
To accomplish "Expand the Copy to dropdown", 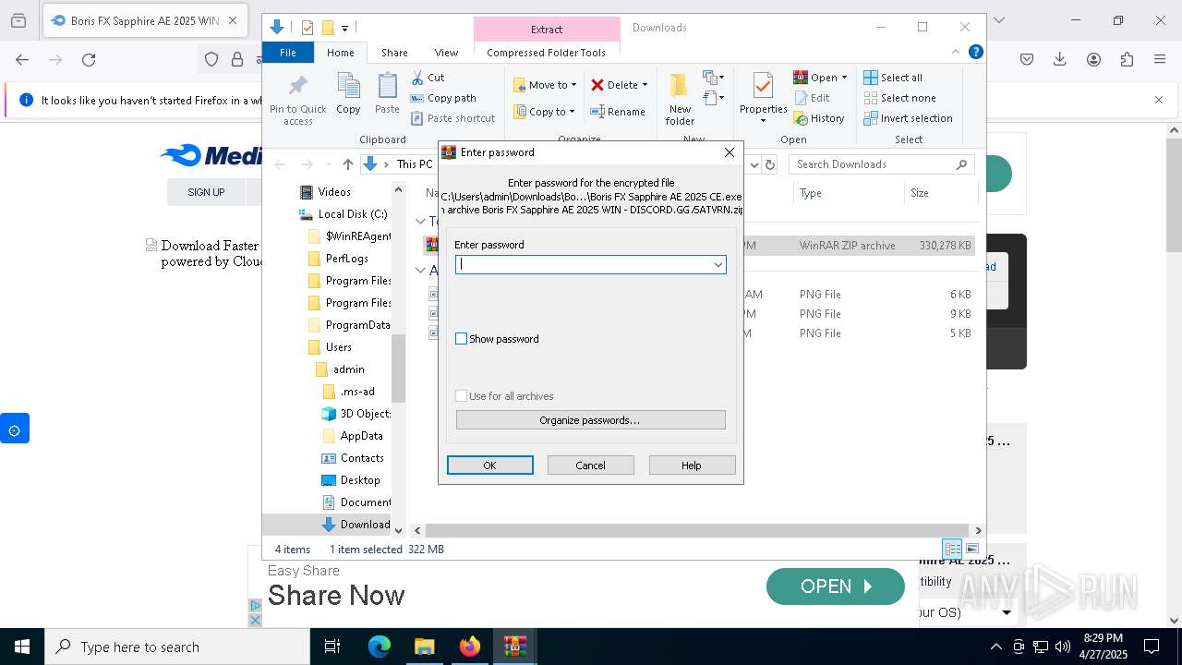I will [x=572, y=112].
